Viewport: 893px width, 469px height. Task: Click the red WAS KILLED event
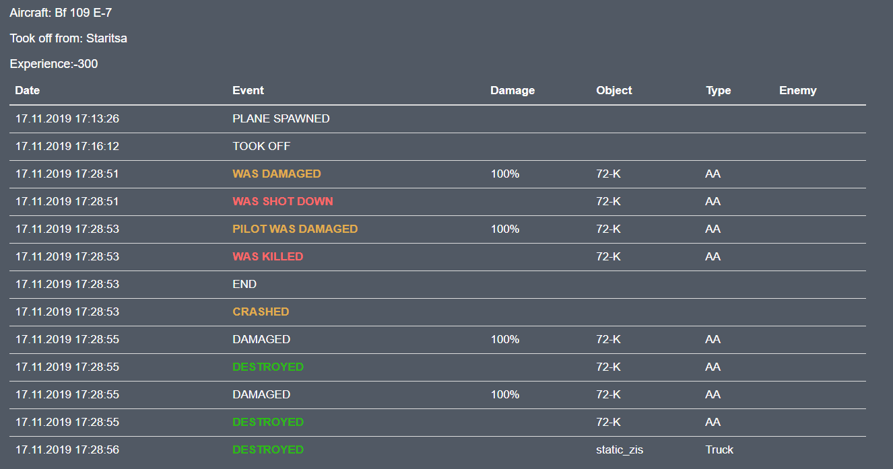pos(268,256)
